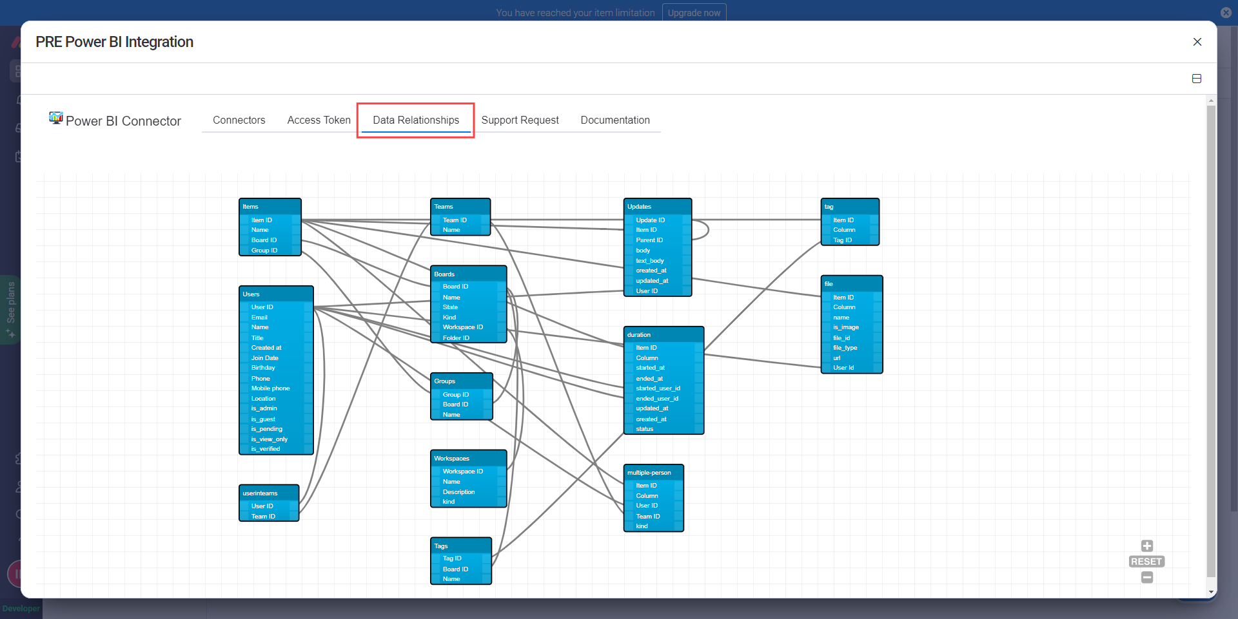Switch to the Connectors tab
Viewport: 1238px width, 619px height.
pyautogui.click(x=239, y=120)
